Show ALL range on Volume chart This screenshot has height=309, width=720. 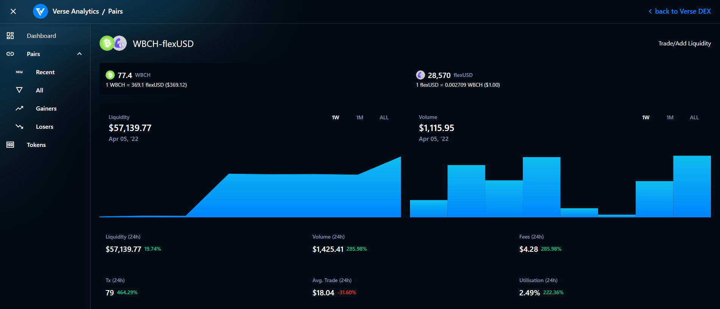[694, 117]
